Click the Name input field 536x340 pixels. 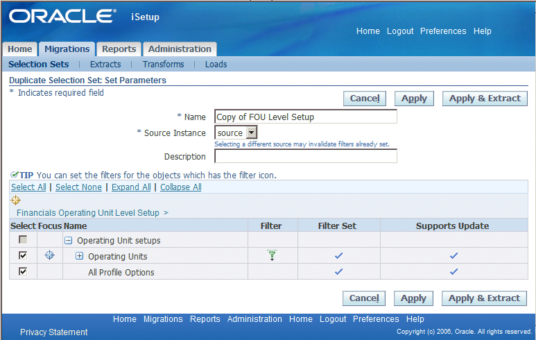click(x=306, y=117)
